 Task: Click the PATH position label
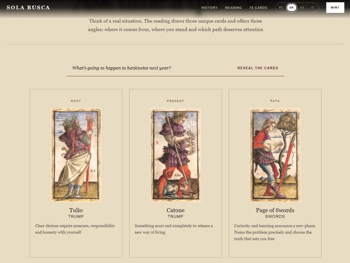(x=275, y=101)
